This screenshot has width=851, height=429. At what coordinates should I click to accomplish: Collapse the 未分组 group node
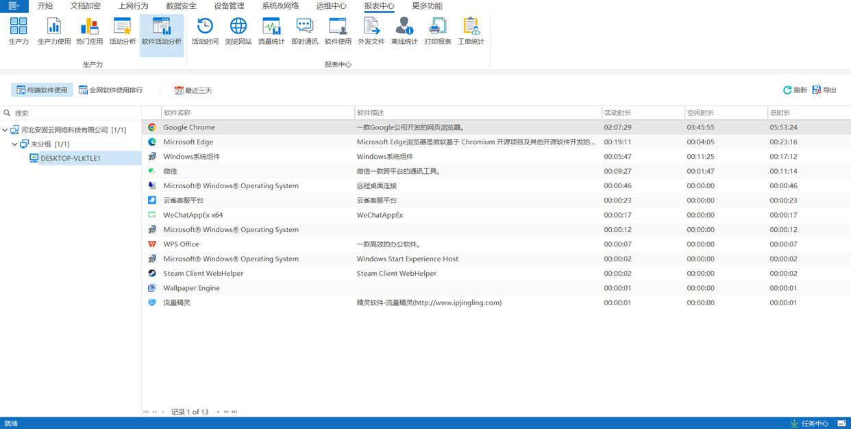(15, 144)
